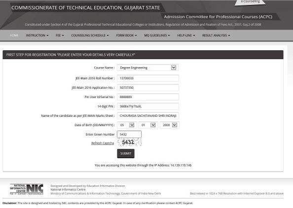Image resolution: width=293 pixels, height=208 pixels.
Task: Click the NIC National Informatics Centre logo
Action: (x=27, y=189)
